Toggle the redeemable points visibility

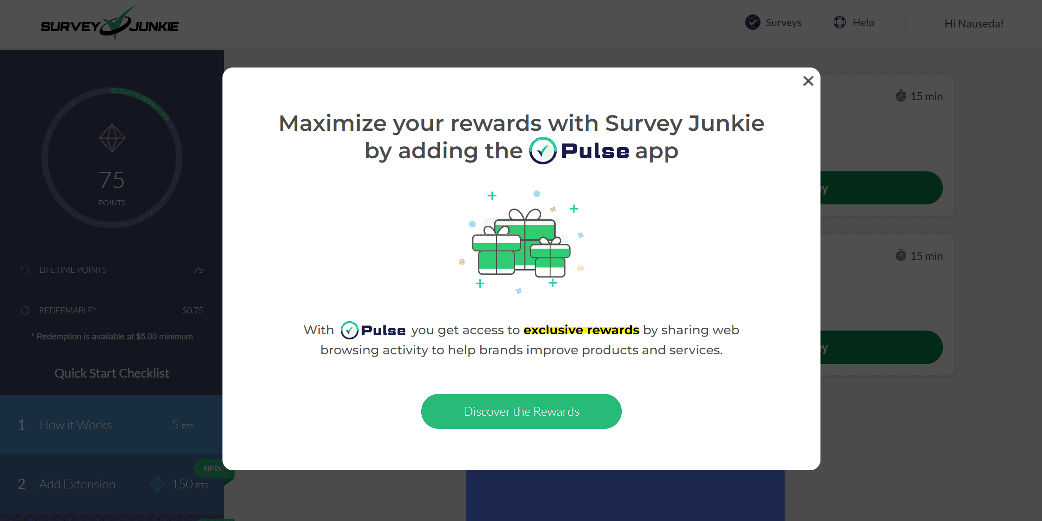25,311
